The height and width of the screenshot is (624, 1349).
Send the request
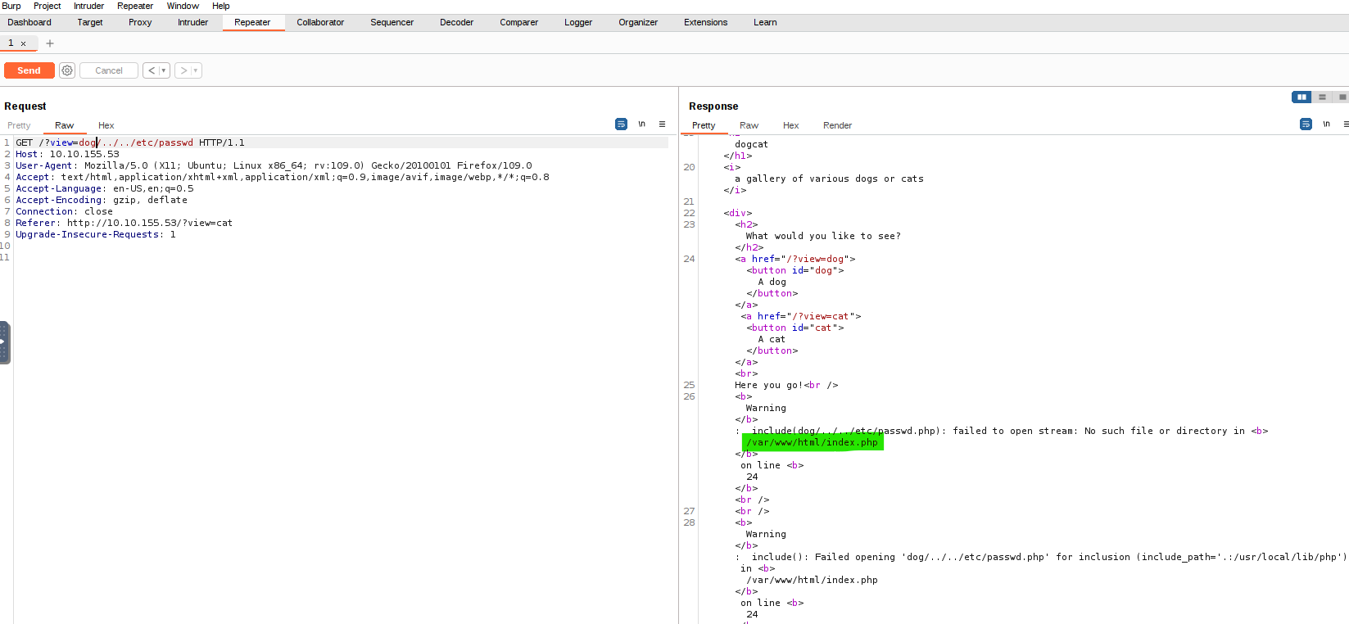29,70
